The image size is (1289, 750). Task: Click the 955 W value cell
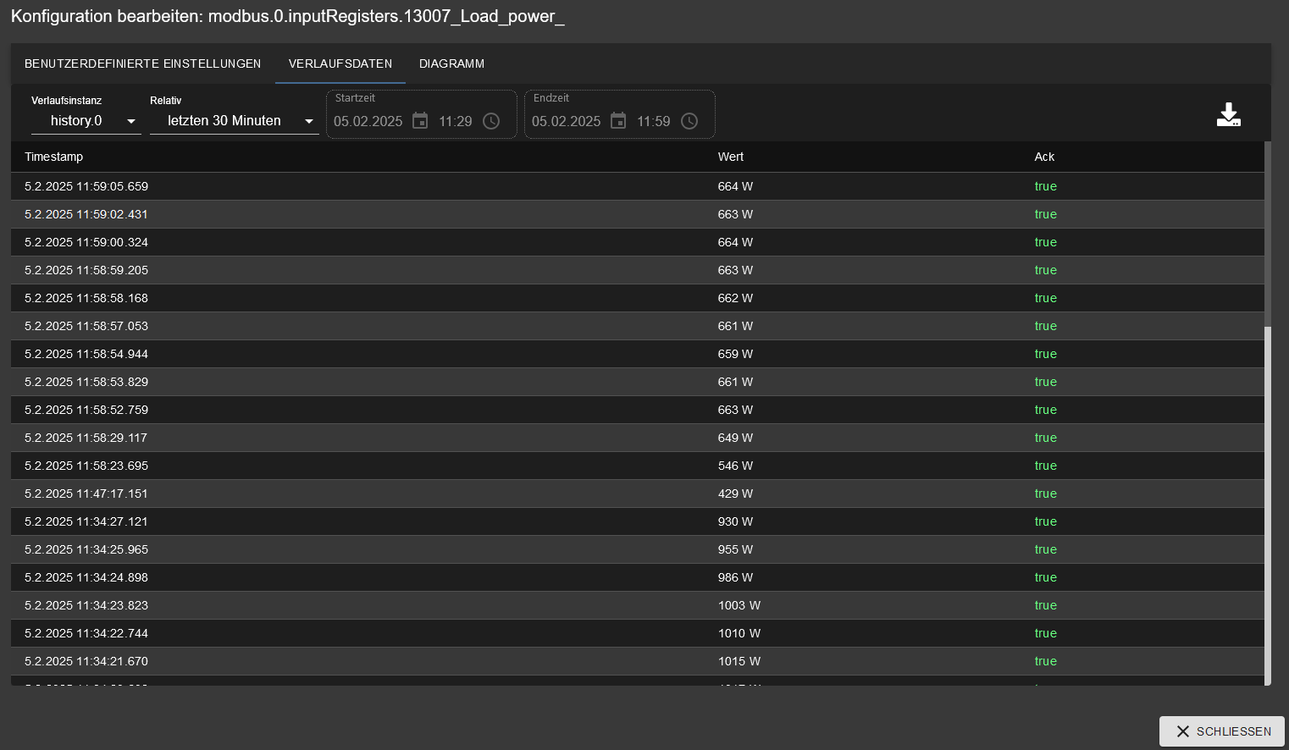[735, 549]
